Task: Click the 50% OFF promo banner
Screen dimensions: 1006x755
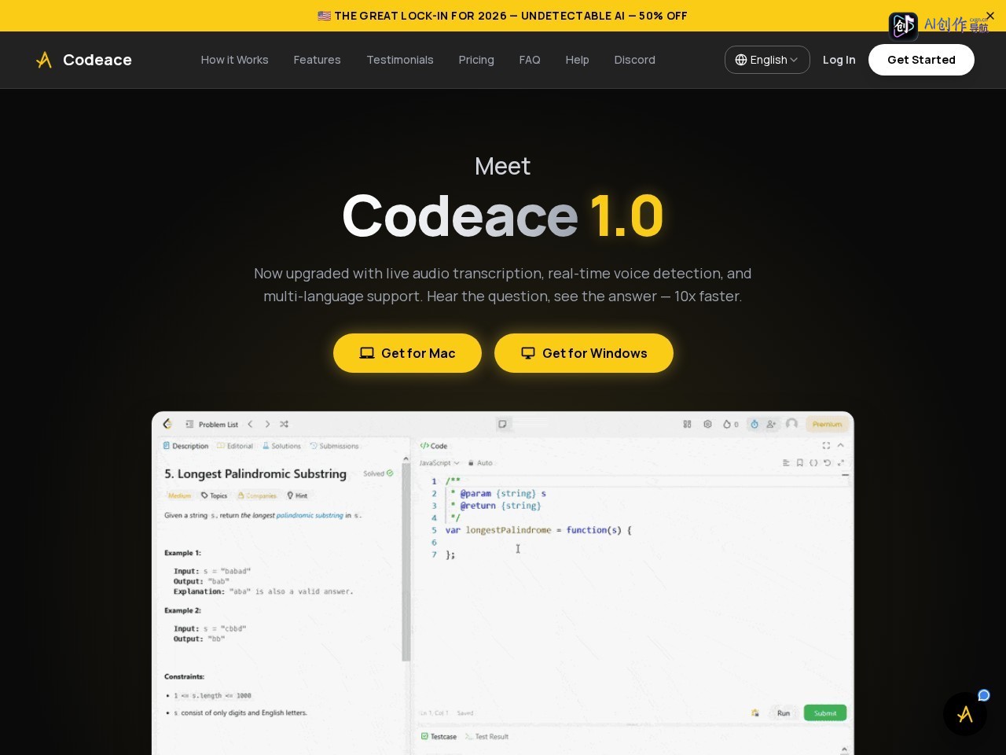Action: click(x=503, y=16)
